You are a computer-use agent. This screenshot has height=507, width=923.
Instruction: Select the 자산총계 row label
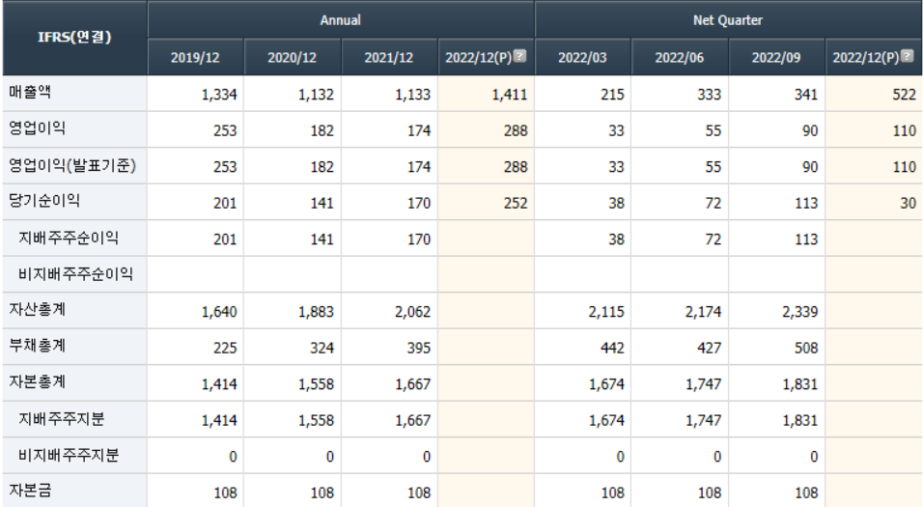(37, 309)
